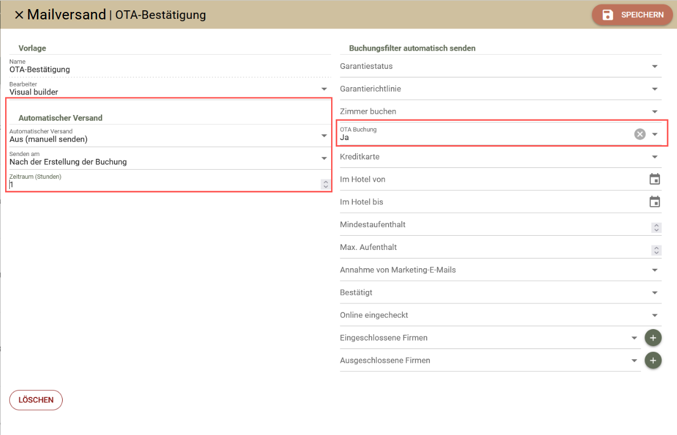The width and height of the screenshot is (677, 435).
Task: Open the Bearbeiter dropdown showing Visual builder
Action: (x=170, y=89)
